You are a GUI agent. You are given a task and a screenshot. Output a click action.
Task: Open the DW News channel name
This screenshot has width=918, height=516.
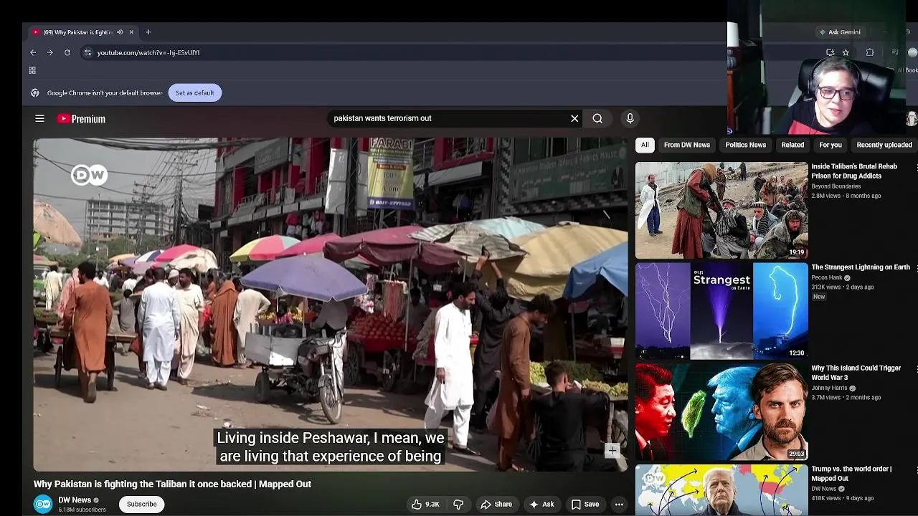click(x=75, y=500)
